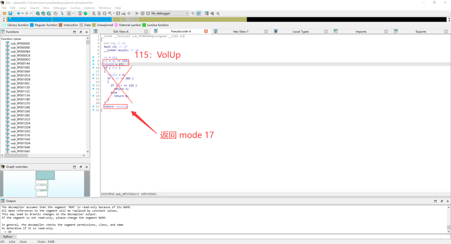This screenshot has height=244, width=451.
Task: Float the Functions panel via its undock icon
Action: pos(81,32)
